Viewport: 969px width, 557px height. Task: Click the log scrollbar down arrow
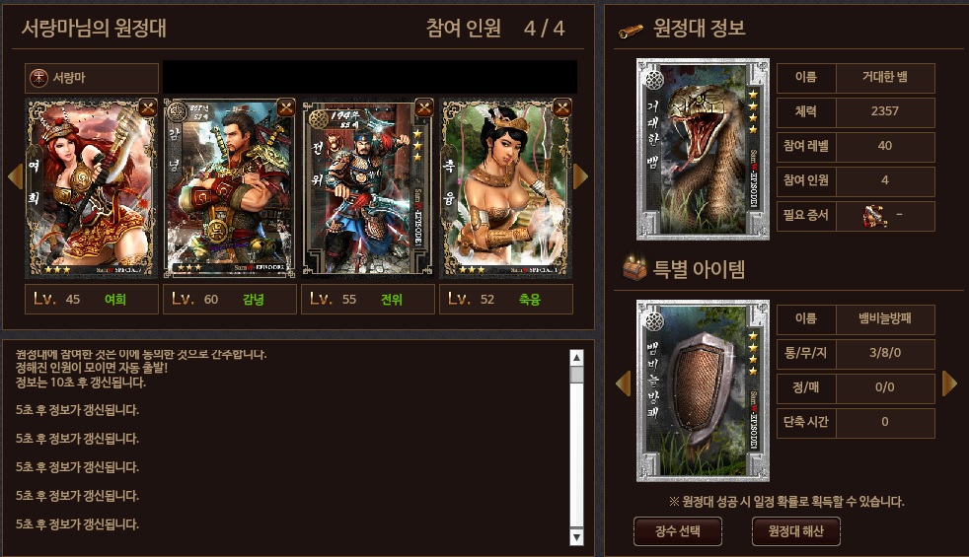[576, 537]
